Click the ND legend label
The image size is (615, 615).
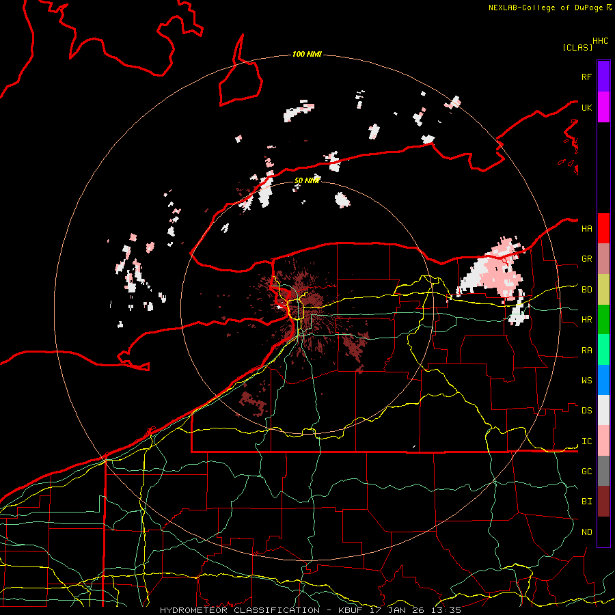(x=586, y=532)
